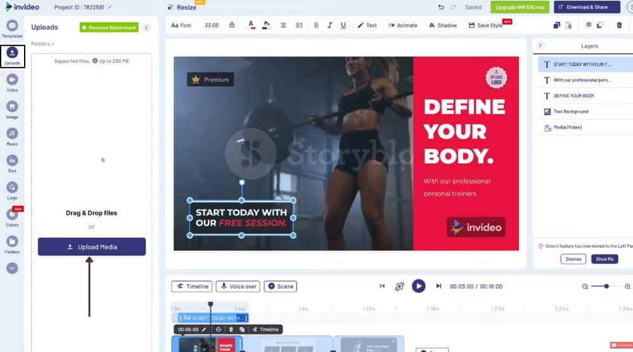This screenshot has height=352, width=633.
Task: Open the Folders sidebar panel
Action: click(x=12, y=245)
